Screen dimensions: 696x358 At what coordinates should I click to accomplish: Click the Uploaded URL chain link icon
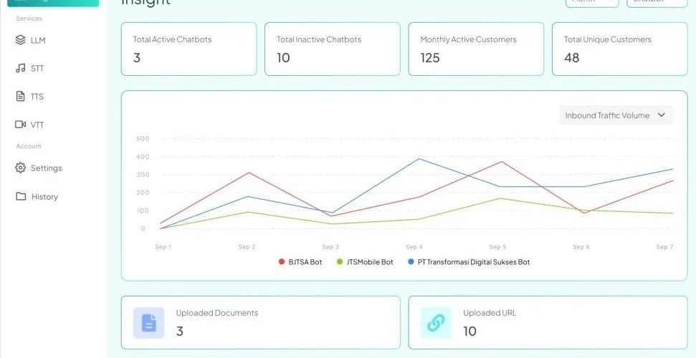pyautogui.click(x=436, y=323)
